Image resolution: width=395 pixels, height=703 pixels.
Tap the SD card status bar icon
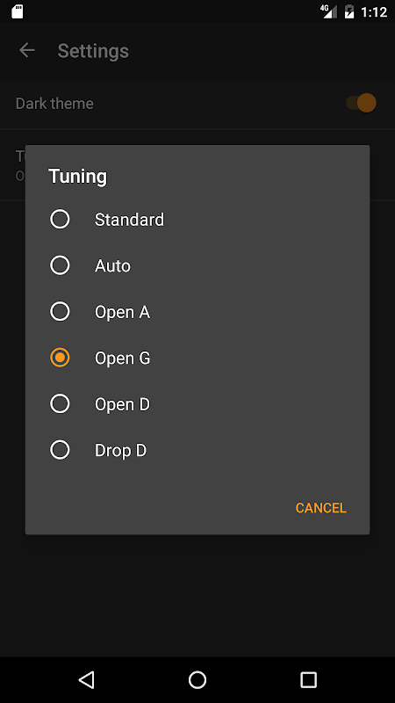pos(17,11)
